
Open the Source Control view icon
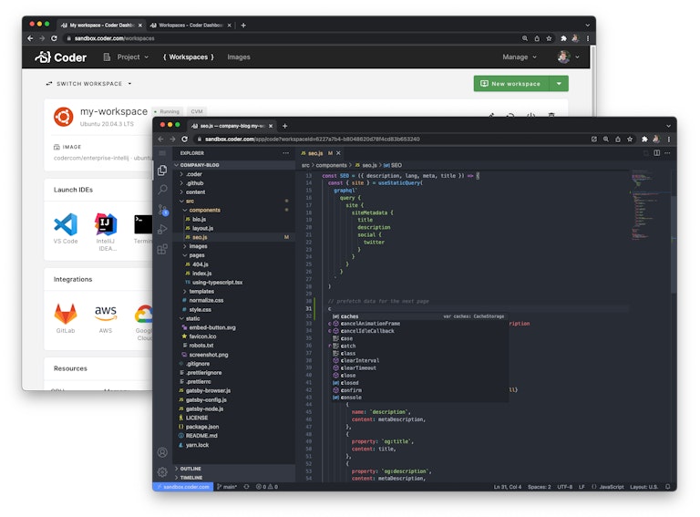[162, 210]
